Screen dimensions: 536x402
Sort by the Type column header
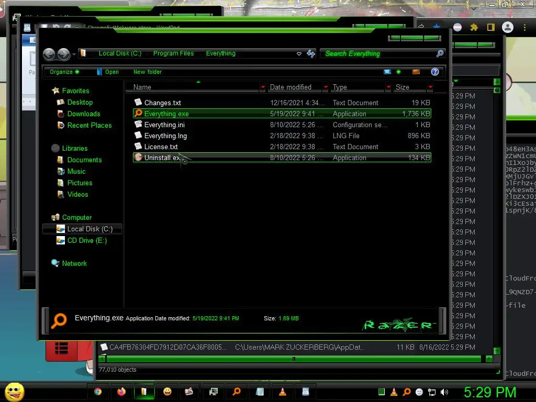point(359,87)
